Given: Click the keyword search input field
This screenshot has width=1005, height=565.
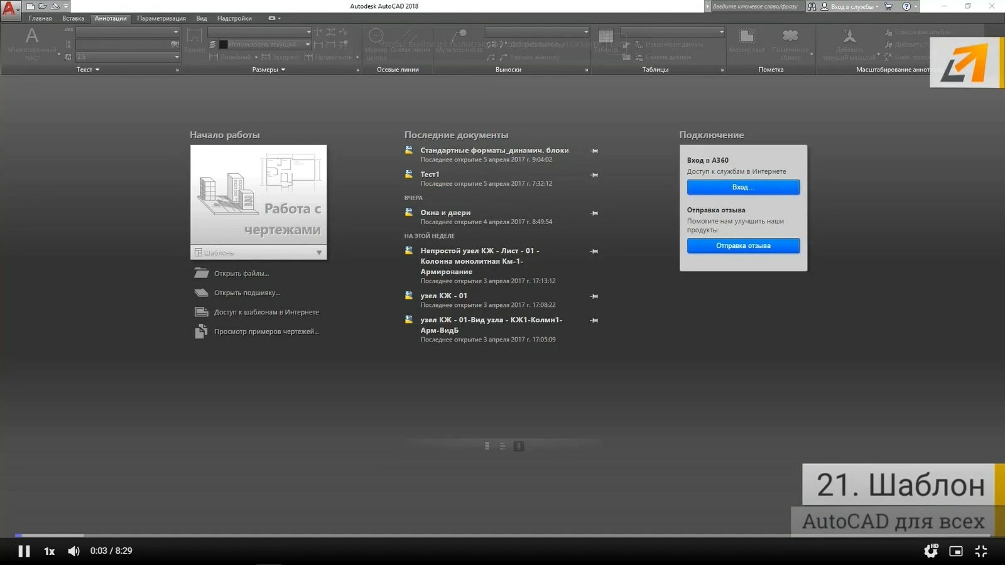Looking at the screenshot, I should tap(758, 6).
